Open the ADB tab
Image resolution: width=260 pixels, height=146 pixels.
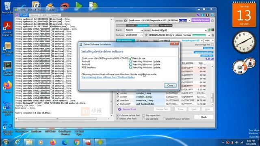pyautogui.click(x=44, y=15)
